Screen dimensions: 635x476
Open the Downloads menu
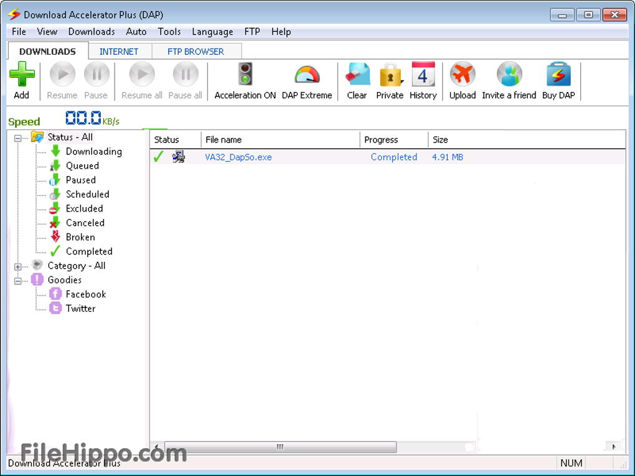tap(92, 32)
